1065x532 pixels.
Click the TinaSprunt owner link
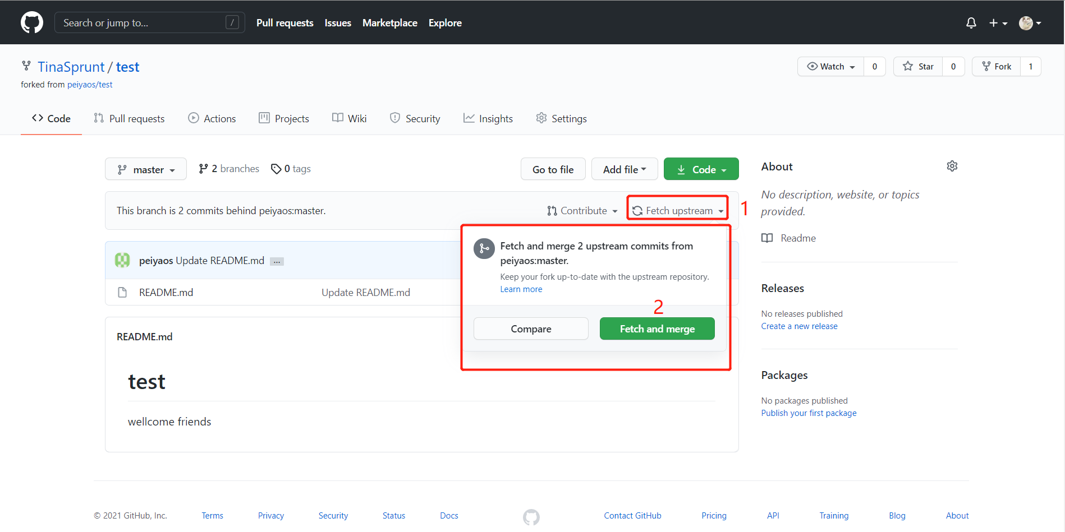tap(71, 67)
